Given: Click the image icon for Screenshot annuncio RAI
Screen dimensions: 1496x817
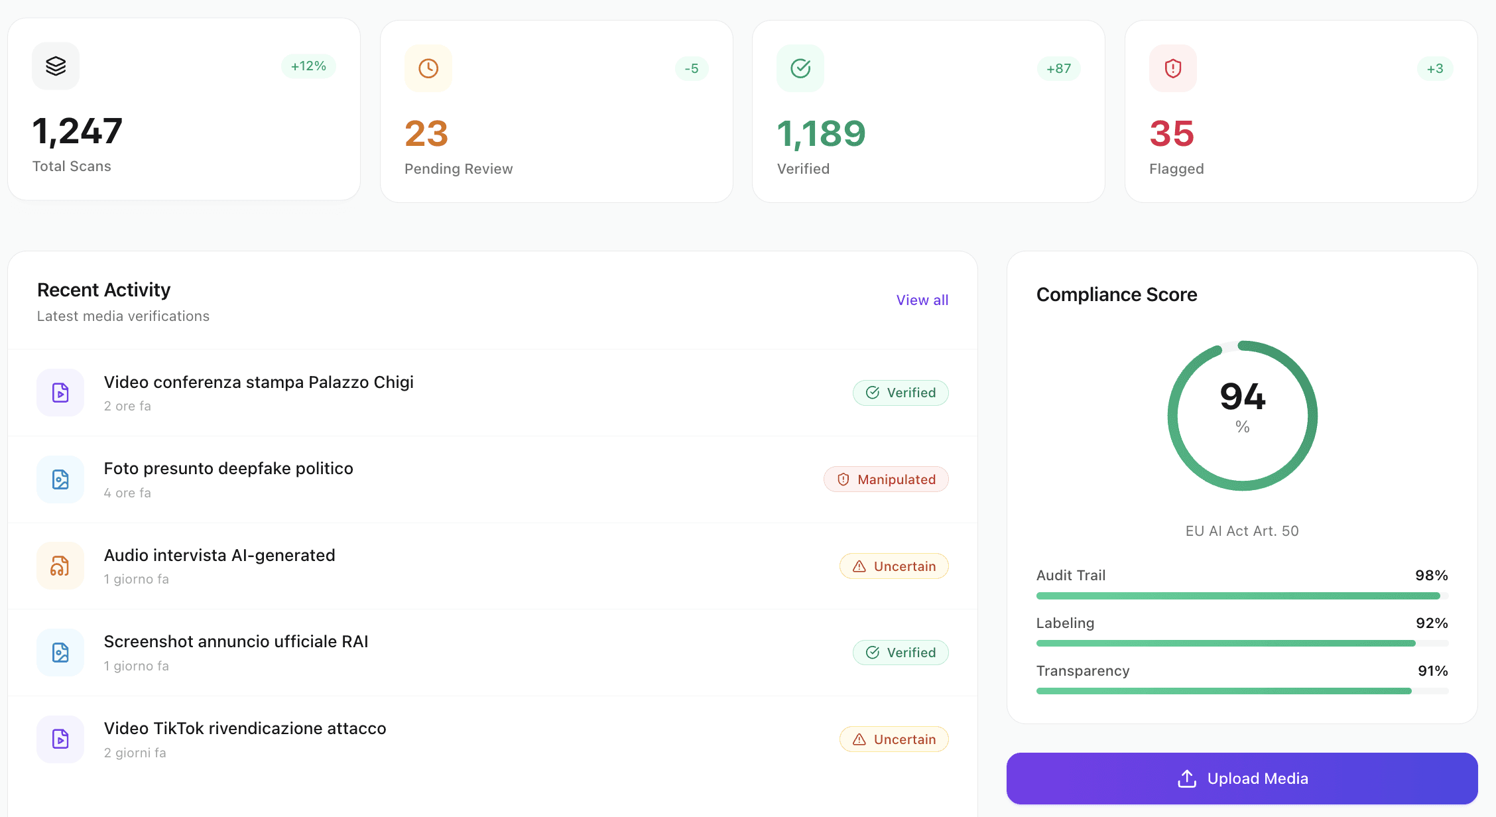Looking at the screenshot, I should [x=60, y=653].
